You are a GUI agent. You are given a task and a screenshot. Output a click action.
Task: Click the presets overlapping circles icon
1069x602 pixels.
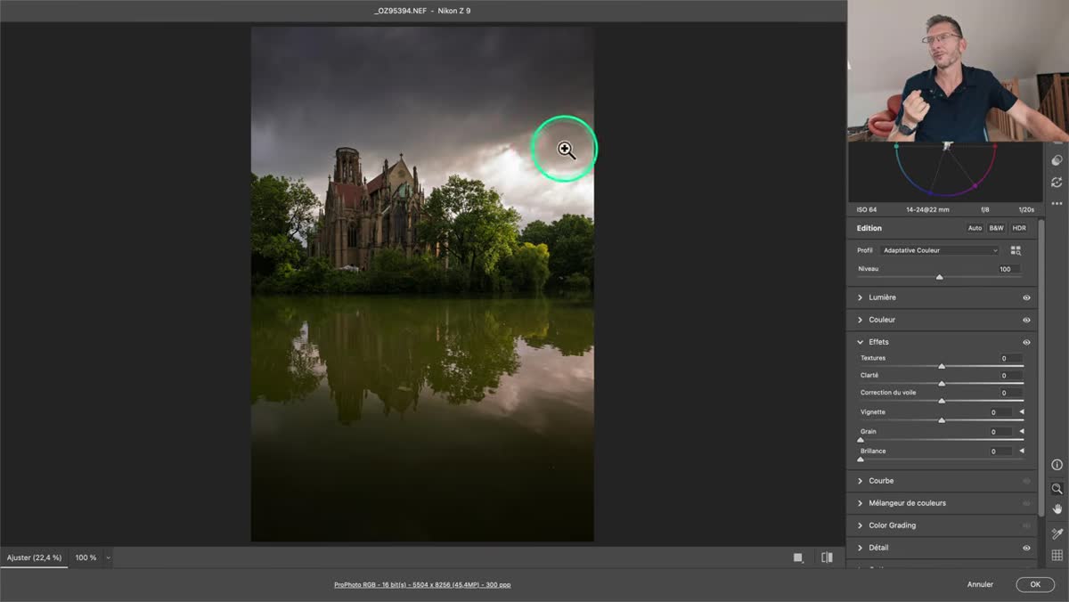tap(1057, 160)
